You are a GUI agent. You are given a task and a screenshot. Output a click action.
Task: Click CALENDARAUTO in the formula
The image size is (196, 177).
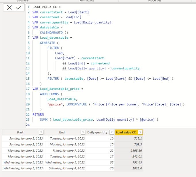pyautogui.click(x=51, y=32)
